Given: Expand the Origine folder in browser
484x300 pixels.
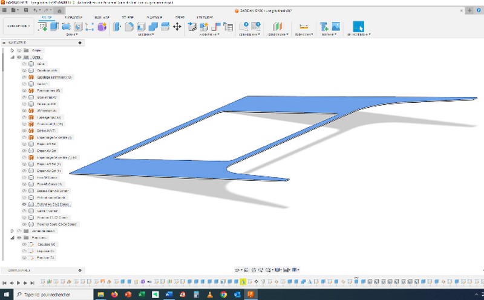Looking at the screenshot, I should tap(12, 50).
